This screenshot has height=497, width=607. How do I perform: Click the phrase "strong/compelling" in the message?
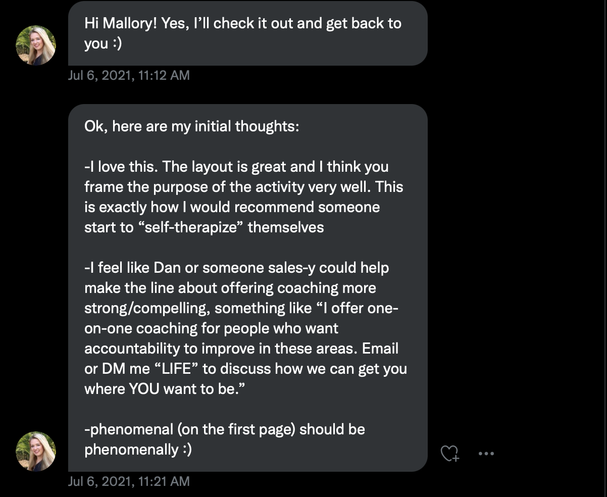point(145,308)
